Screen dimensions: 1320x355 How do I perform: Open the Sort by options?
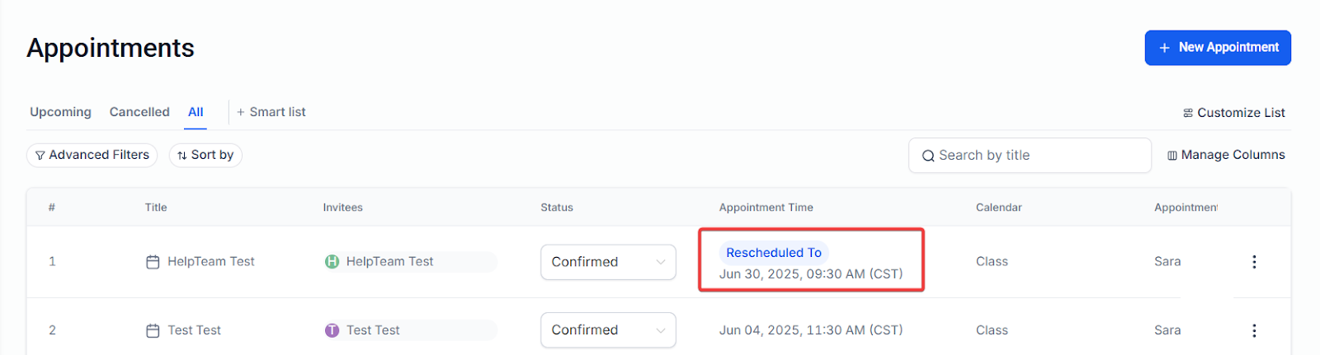tap(205, 155)
